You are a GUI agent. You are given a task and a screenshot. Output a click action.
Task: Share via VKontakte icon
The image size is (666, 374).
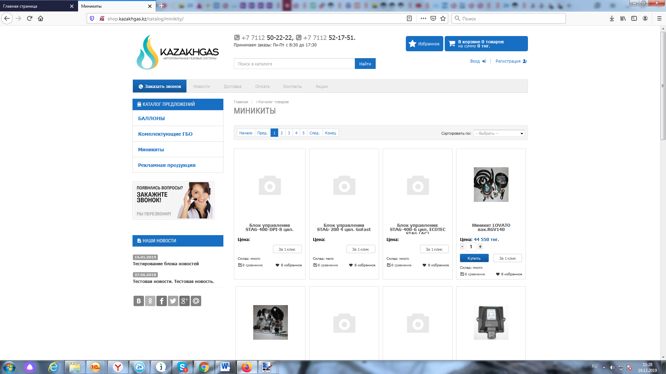tap(139, 301)
